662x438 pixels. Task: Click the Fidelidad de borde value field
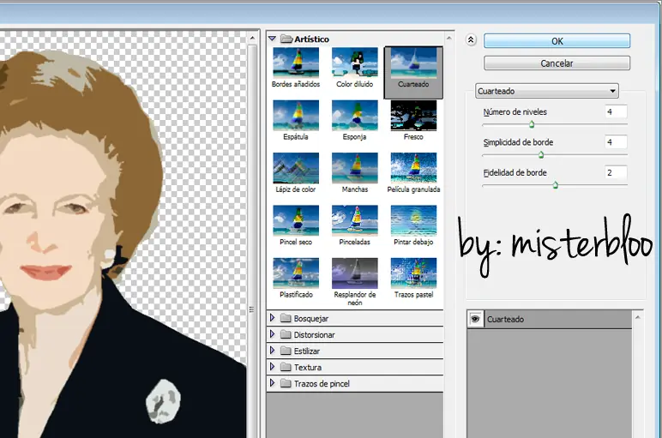tap(616, 172)
